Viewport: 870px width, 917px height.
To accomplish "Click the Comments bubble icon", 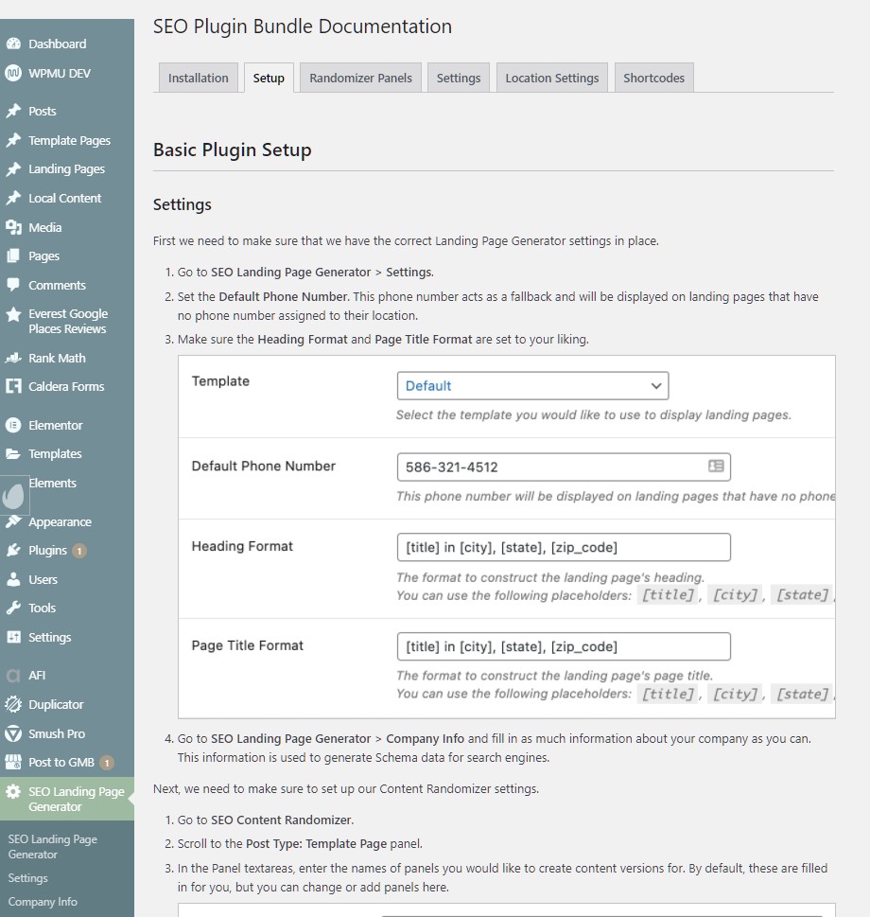I will coord(13,286).
